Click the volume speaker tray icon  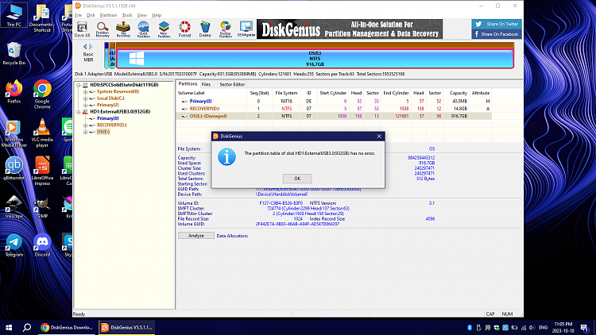532,327
